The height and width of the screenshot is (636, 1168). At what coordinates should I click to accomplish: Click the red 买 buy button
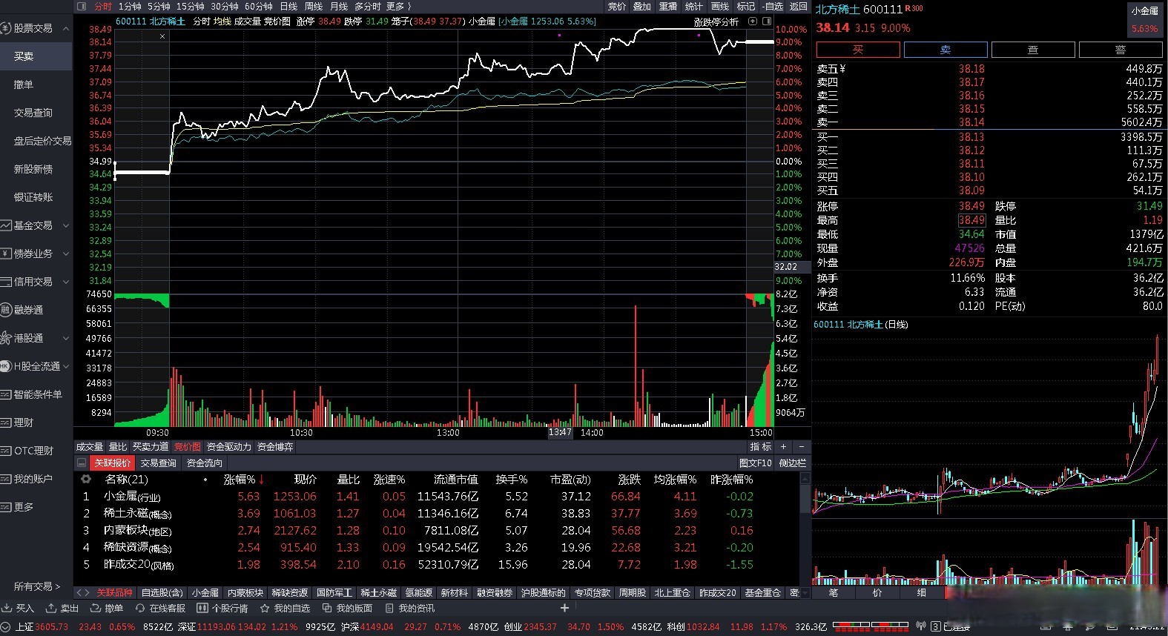858,50
